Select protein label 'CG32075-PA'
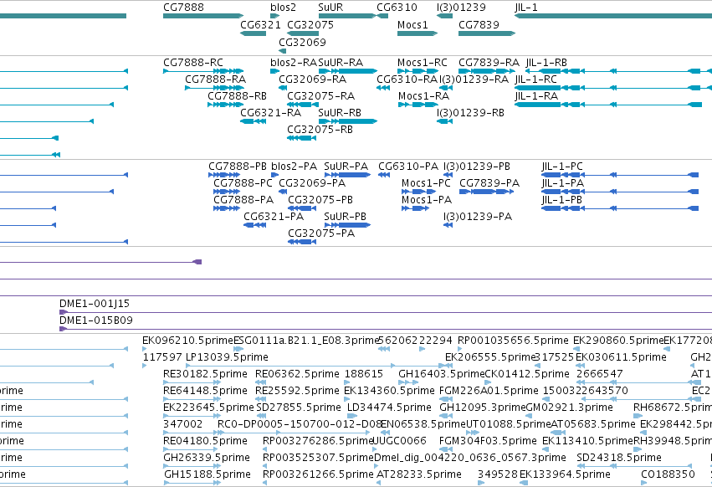 coord(321,233)
